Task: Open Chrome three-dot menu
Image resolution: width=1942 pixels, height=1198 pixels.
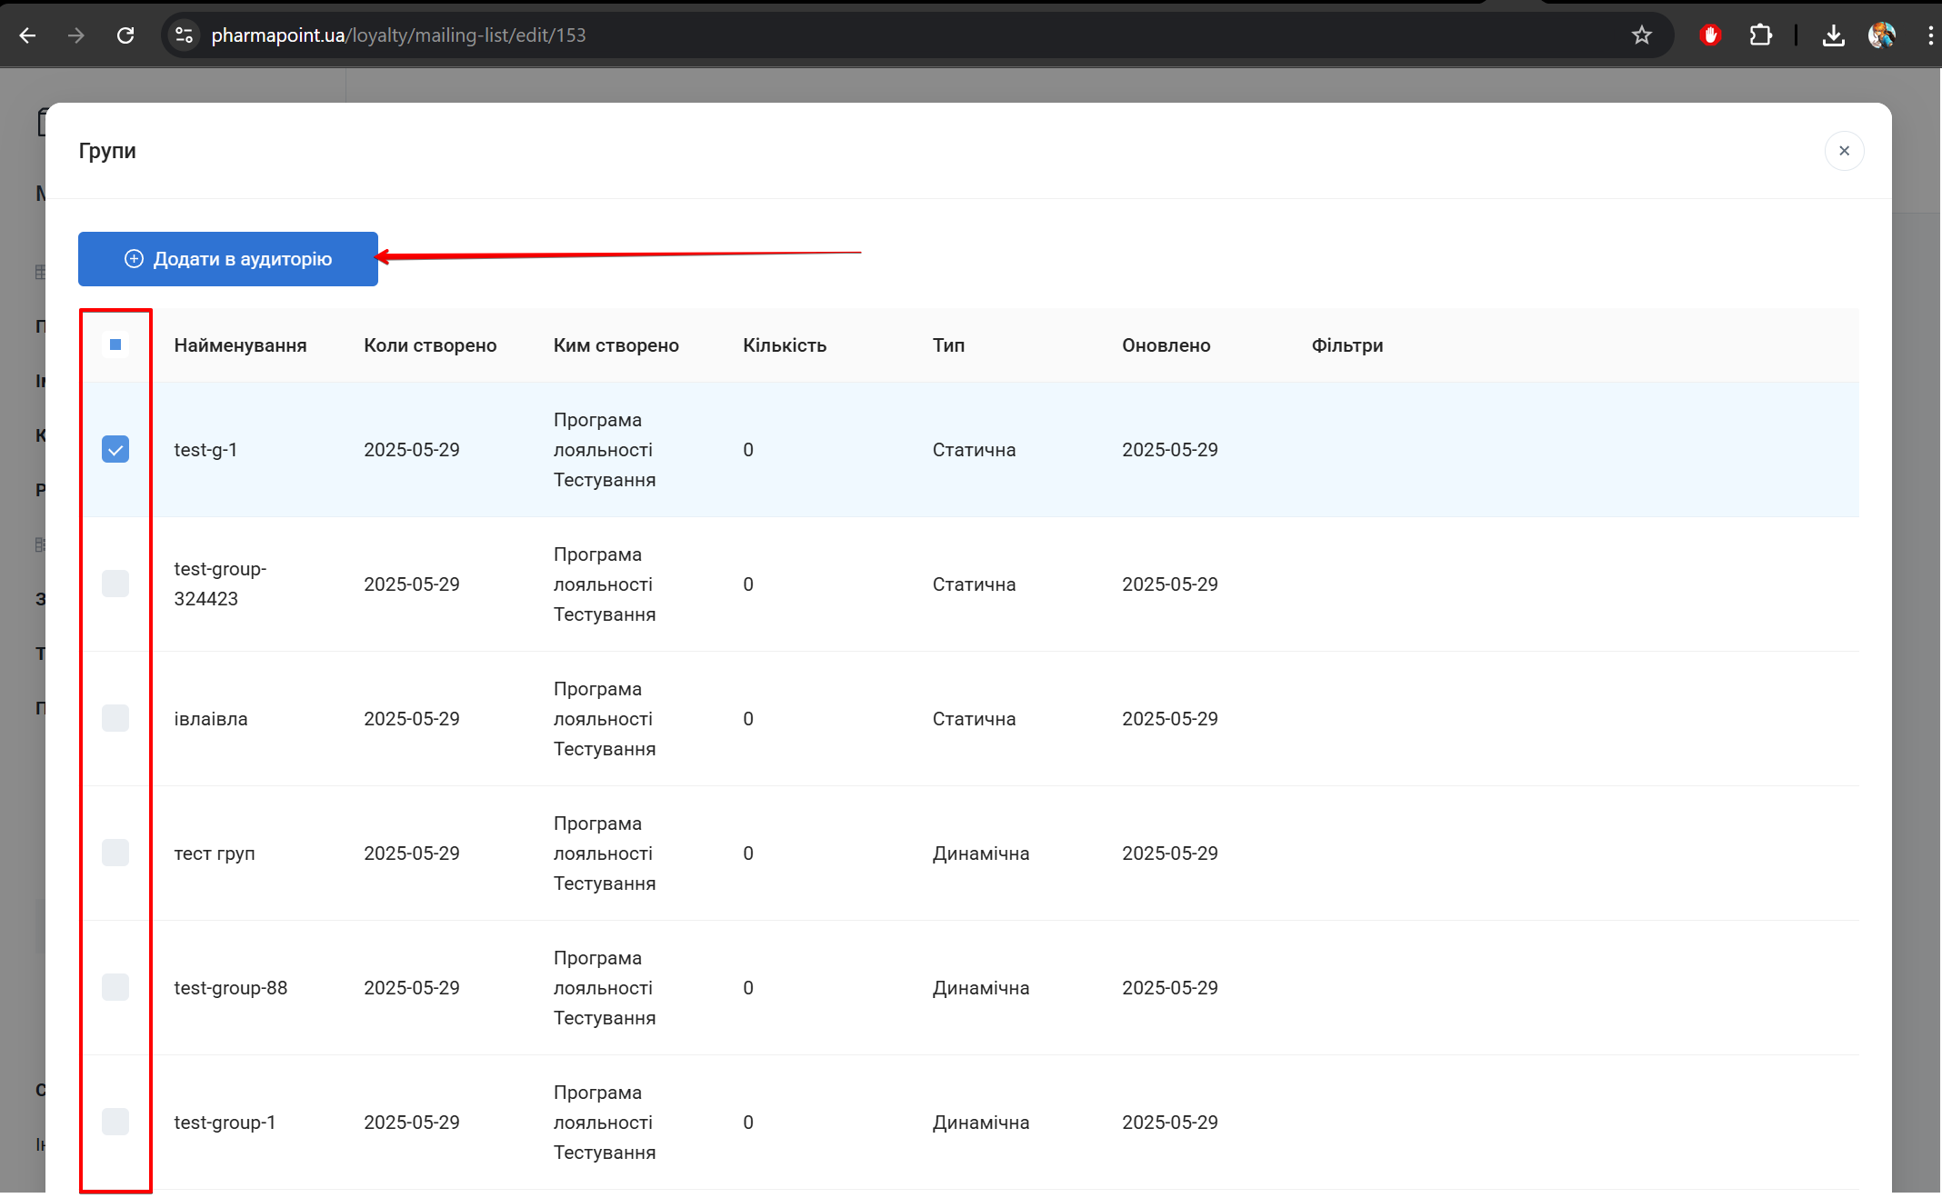Action: pyautogui.click(x=1929, y=35)
